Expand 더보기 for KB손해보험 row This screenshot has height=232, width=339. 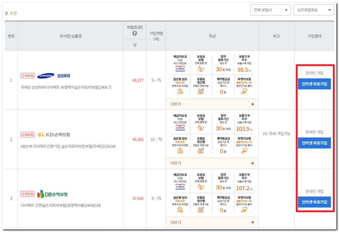coord(212,163)
